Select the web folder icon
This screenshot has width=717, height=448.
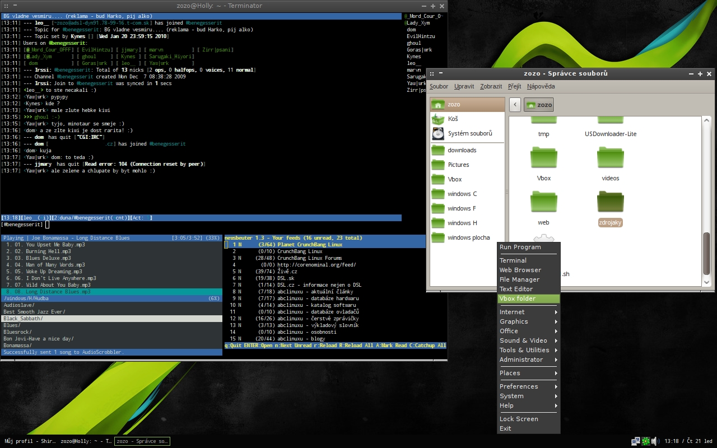544,202
